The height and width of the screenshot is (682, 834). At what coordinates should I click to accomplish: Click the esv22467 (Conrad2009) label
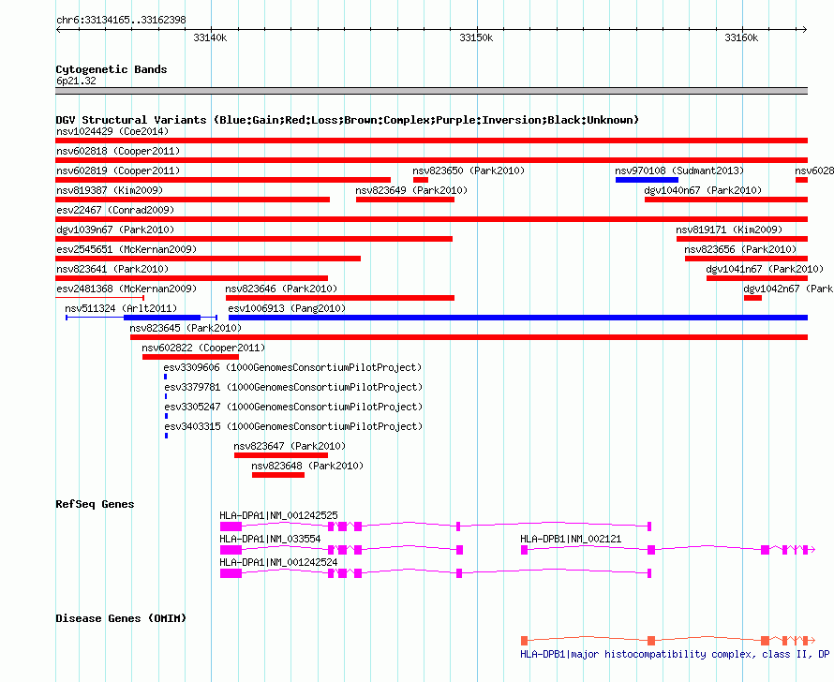coord(115,210)
